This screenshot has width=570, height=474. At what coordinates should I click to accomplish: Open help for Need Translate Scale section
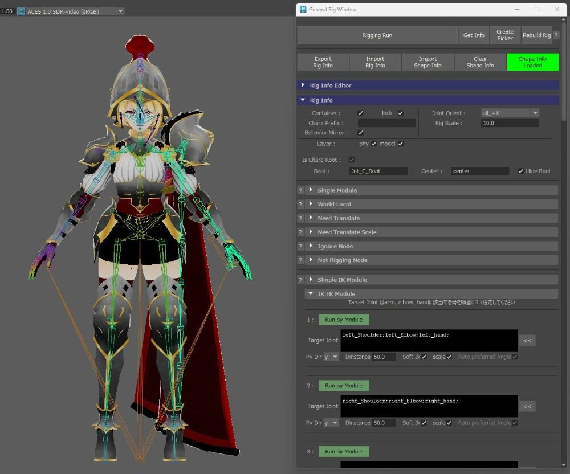(x=300, y=232)
